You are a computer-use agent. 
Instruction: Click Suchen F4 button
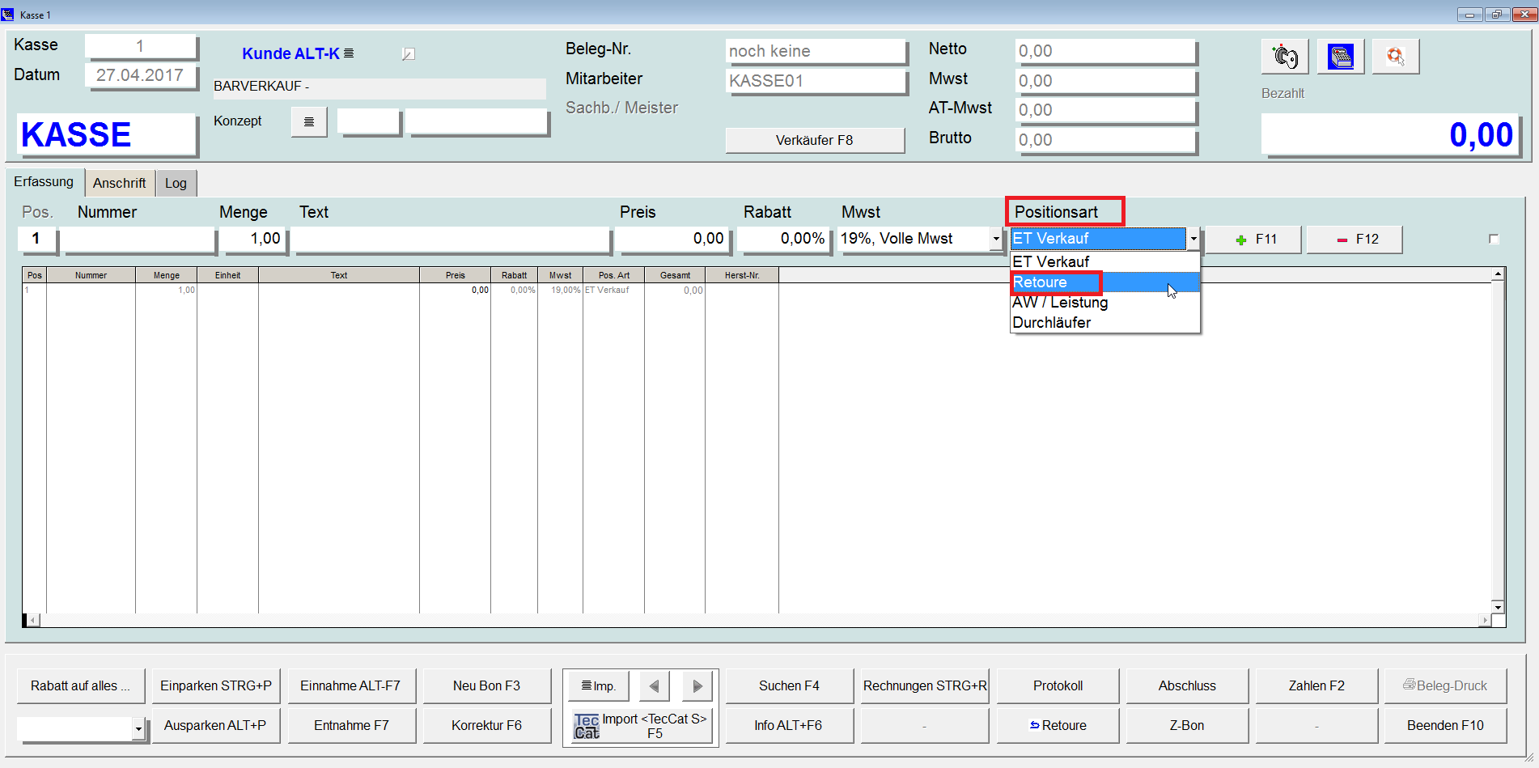[789, 686]
